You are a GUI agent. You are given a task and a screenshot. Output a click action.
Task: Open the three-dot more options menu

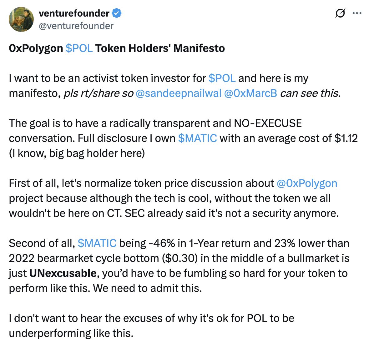(357, 13)
